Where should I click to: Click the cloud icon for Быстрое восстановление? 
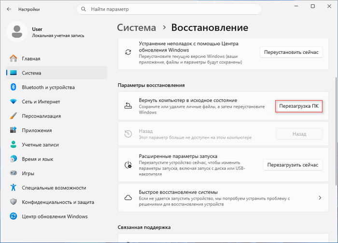coord(128,198)
